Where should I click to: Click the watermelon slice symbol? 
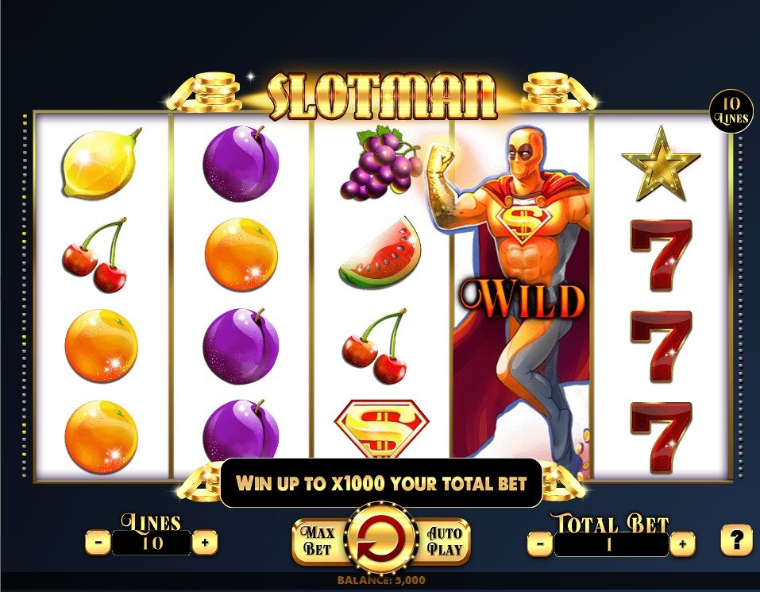(x=380, y=253)
